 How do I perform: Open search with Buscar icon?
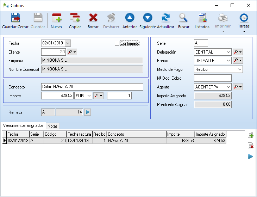[183, 21]
